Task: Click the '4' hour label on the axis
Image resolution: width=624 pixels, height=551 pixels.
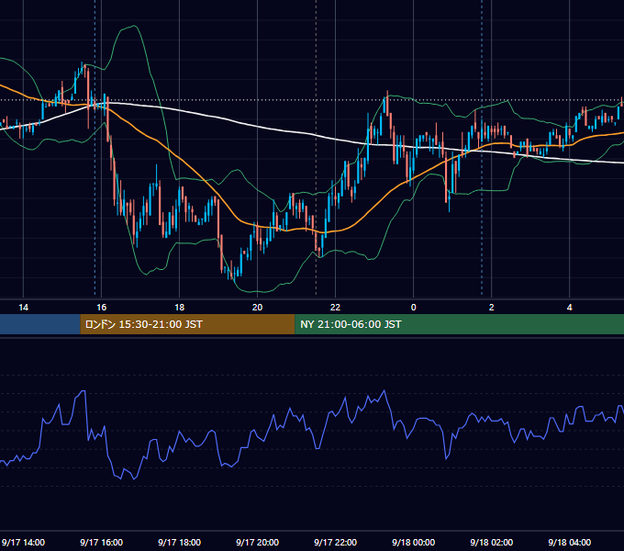Action: point(570,308)
